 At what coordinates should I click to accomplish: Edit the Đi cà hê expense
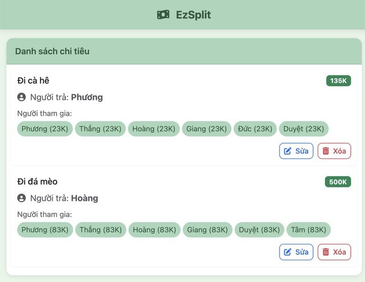pos(296,151)
